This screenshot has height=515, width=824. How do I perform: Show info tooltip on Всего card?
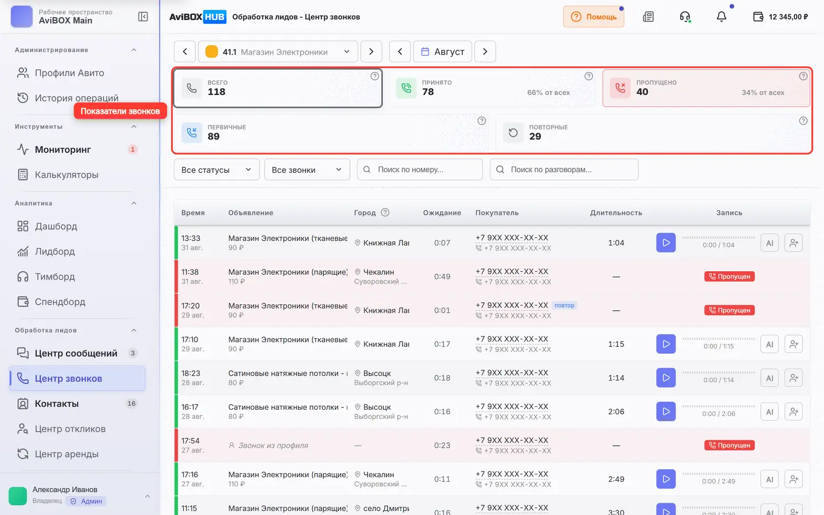point(375,76)
